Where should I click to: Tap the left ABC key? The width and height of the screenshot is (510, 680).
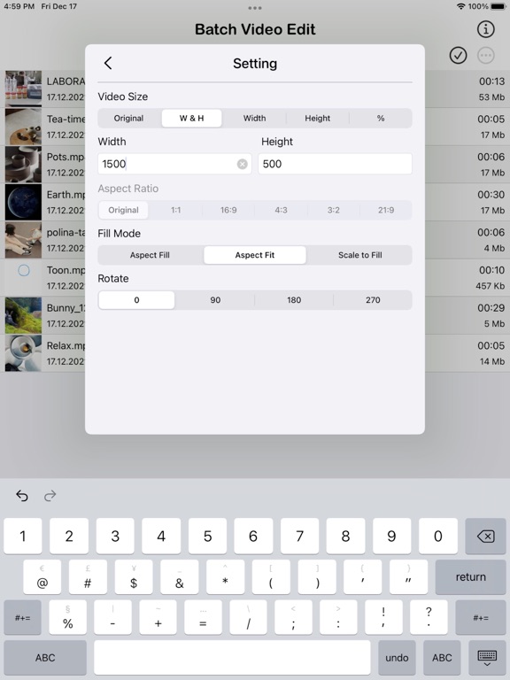coord(45,658)
